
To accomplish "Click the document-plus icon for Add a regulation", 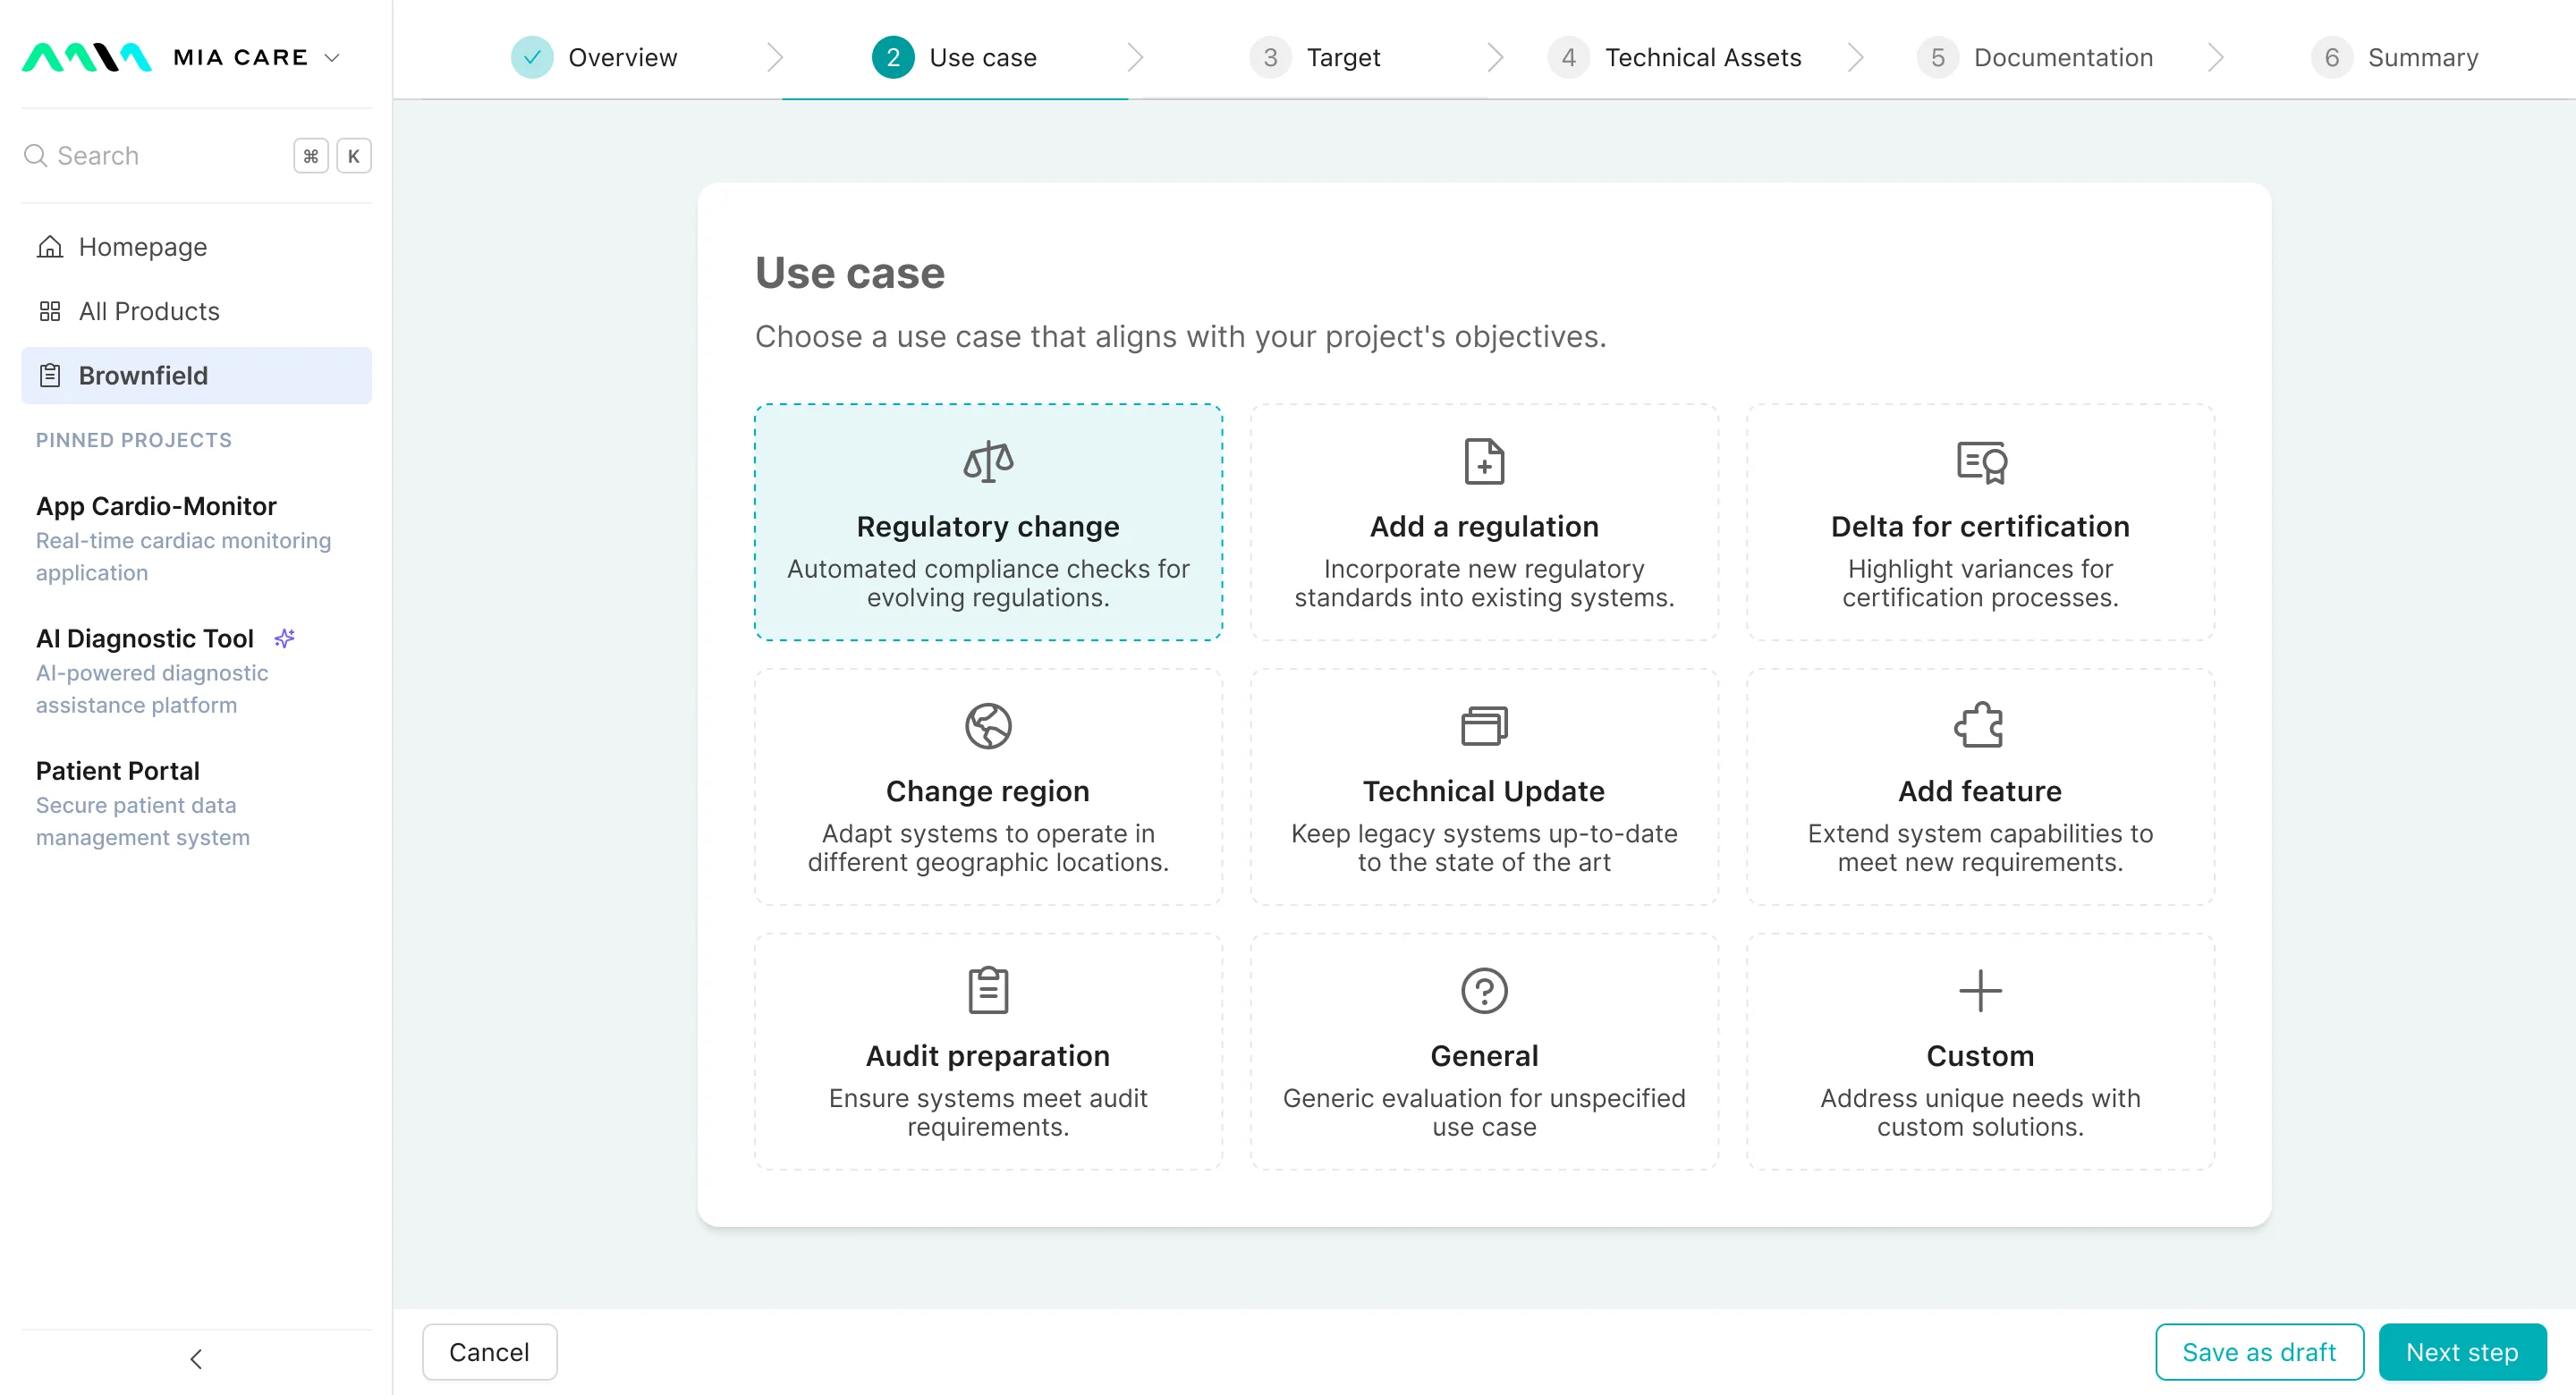I will tap(1484, 462).
